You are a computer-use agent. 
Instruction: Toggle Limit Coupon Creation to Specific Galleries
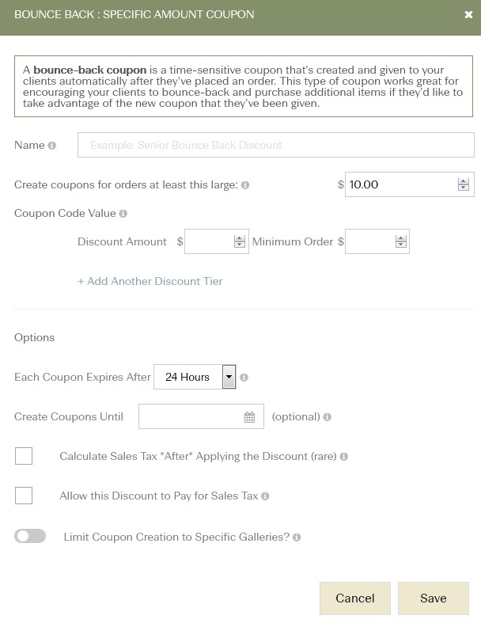click(x=30, y=536)
